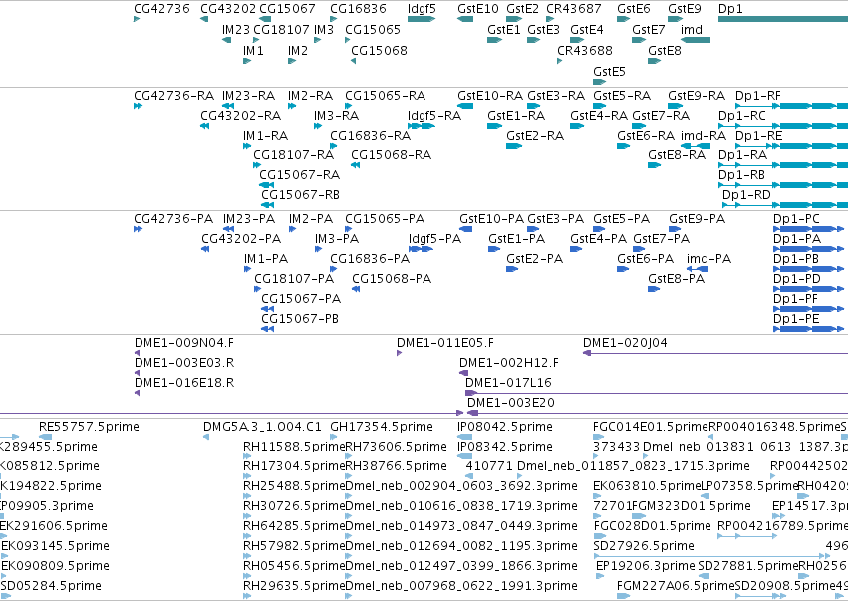Viewport: 848px width, 601px height.
Task: Select the DME1-002H12.F clone label
Action: (509, 363)
